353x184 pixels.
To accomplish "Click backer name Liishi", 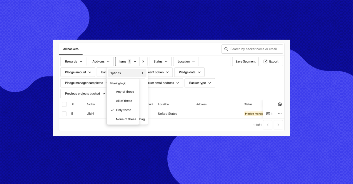I will [90, 114].
